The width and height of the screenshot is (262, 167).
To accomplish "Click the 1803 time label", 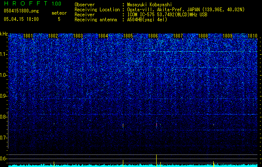I will tap(78, 36).
